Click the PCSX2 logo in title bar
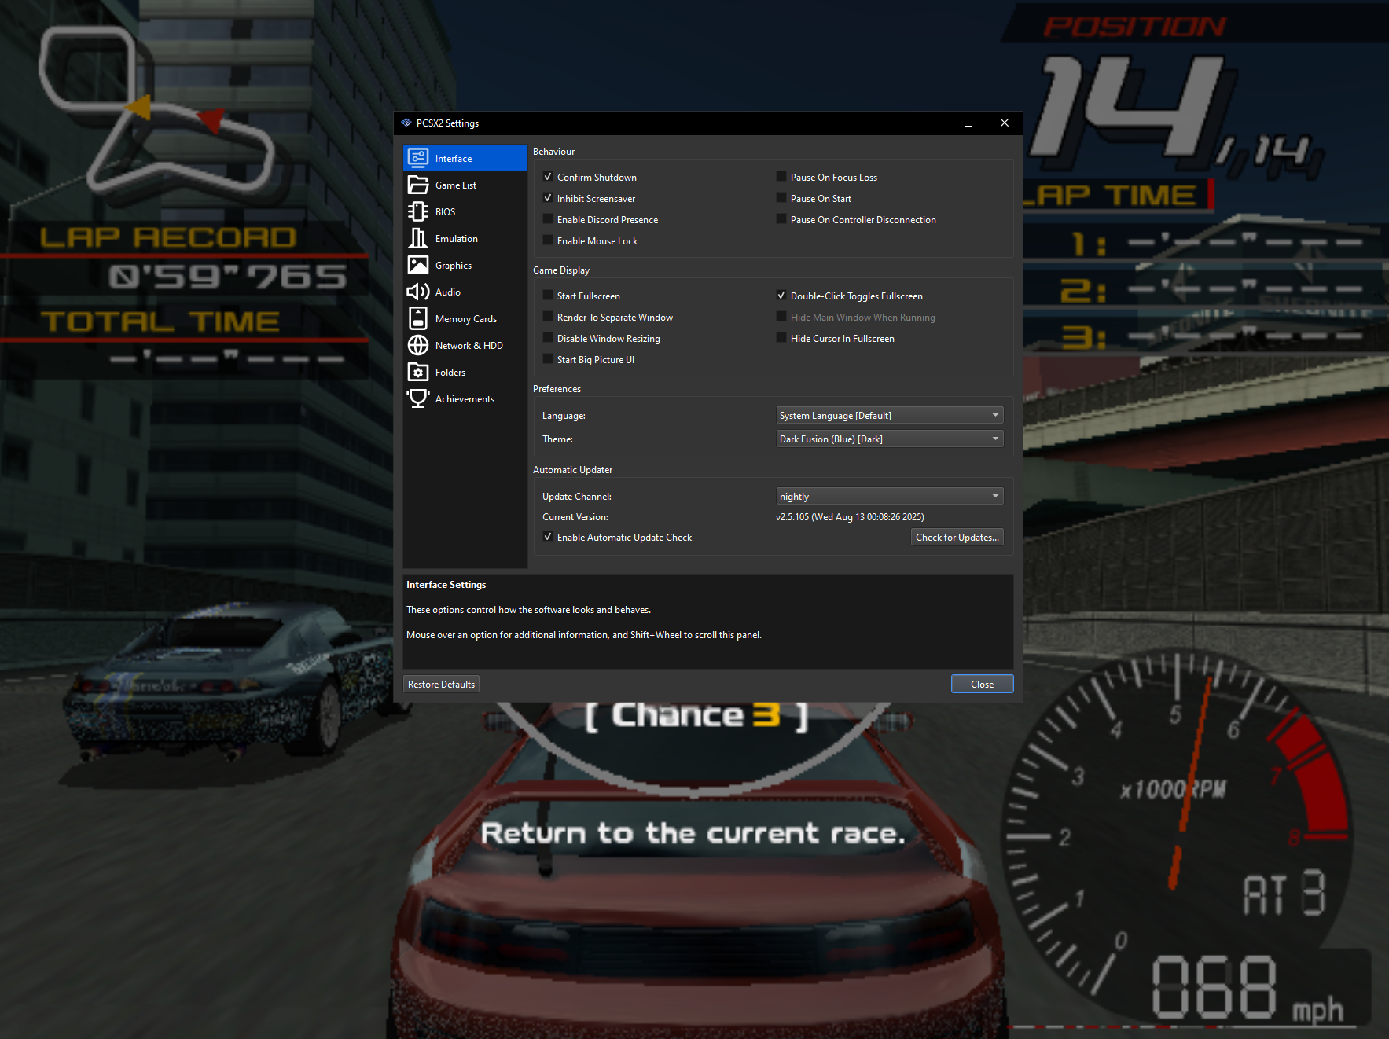This screenshot has width=1389, height=1039. point(406,123)
